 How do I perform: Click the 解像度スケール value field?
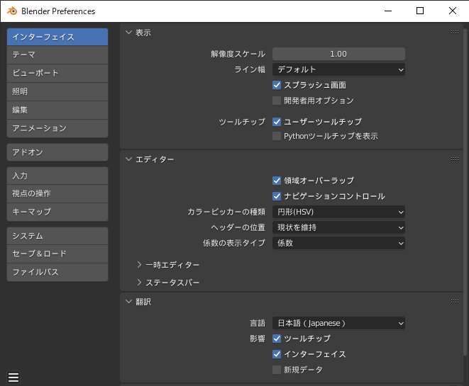(x=338, y=54)
